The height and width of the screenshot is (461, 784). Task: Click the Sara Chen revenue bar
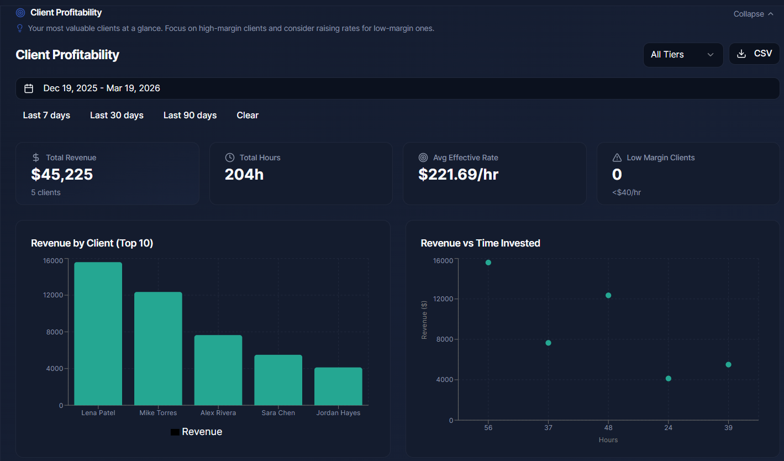click(x=278, y=380)
